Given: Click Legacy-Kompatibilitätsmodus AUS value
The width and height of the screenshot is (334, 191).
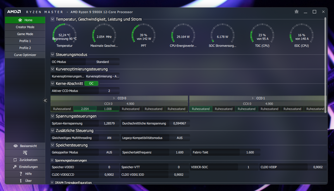Looking at the screenshot, I should (180, 138).
